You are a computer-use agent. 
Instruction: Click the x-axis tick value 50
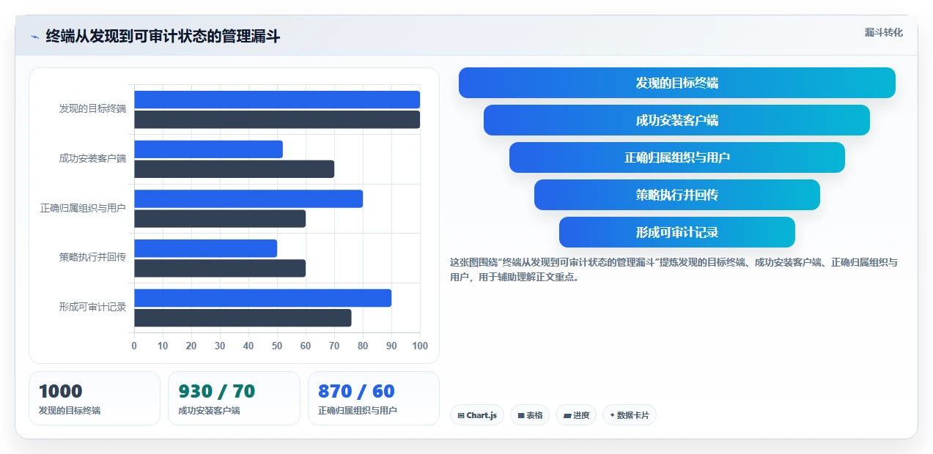[277, 346]
